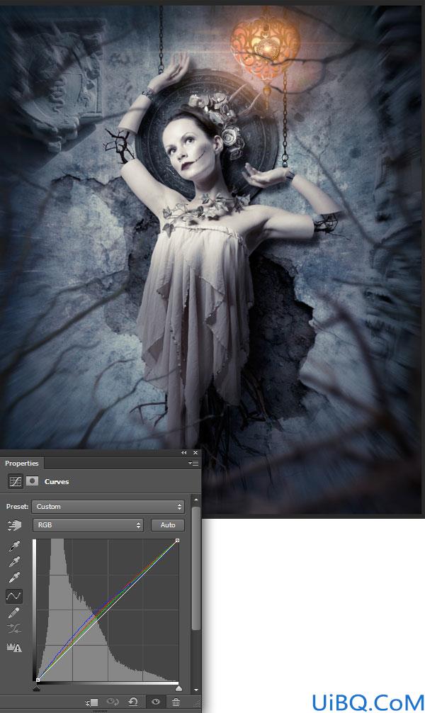This screenshot has width=425, height=713.
Task: Open the Preset Custom dropdown
Action: click(108, 507)
